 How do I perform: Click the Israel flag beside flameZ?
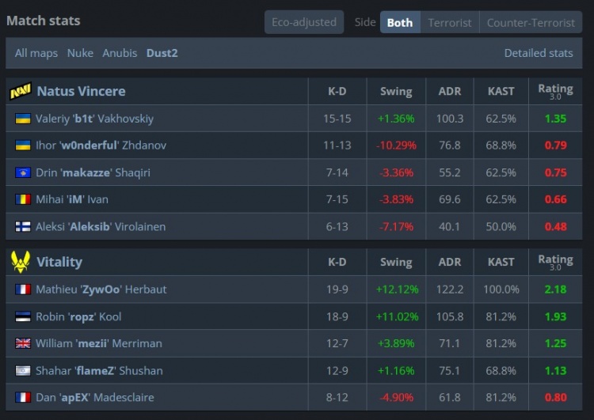(23, 371)
